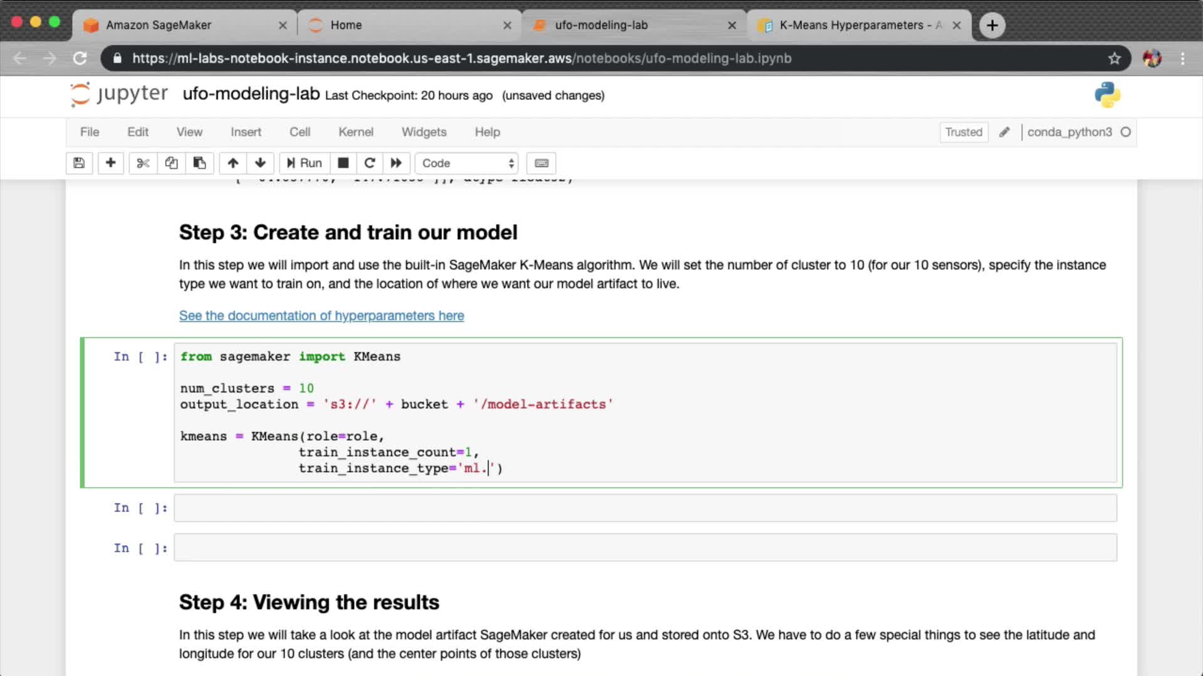
Task: Bookmark this page with star icon
Action: click(1114, 58)
